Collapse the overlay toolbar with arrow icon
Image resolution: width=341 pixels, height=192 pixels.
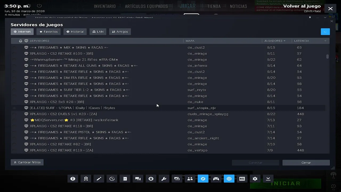click(268, 179)
